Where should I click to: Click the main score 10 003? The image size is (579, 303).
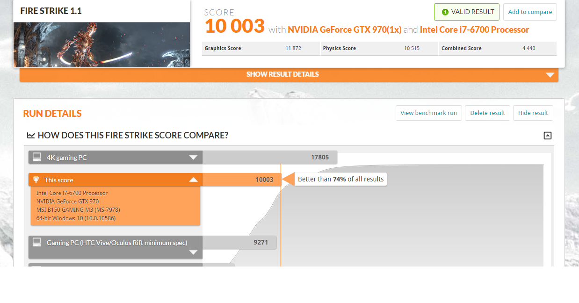[235, 26]
